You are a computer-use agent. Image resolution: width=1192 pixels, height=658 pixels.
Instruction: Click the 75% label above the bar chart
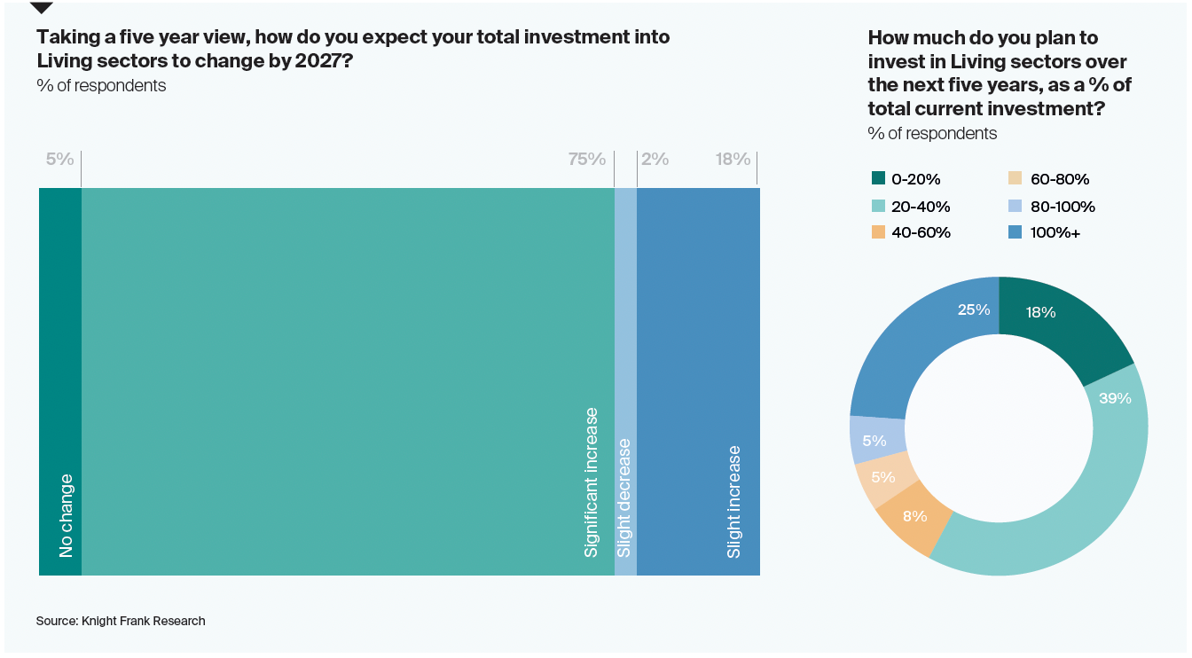[x=586, y=160]
